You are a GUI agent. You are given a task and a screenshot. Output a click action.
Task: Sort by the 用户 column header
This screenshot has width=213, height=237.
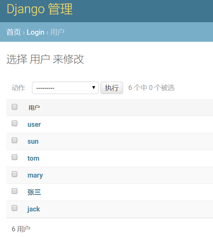click(34, 108)
